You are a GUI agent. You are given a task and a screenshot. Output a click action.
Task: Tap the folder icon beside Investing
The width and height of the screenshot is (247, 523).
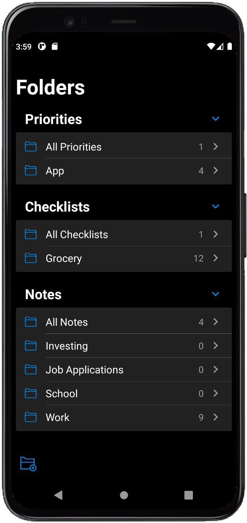click(31, 346)
